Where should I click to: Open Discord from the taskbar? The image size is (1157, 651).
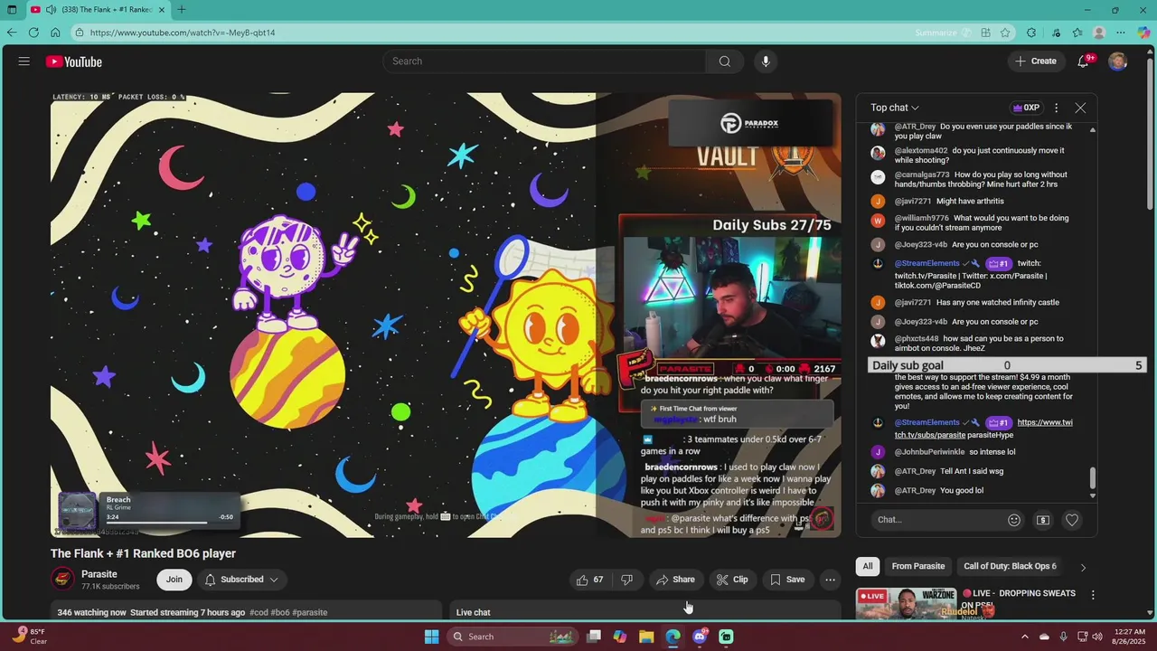(x=700, y=637)
